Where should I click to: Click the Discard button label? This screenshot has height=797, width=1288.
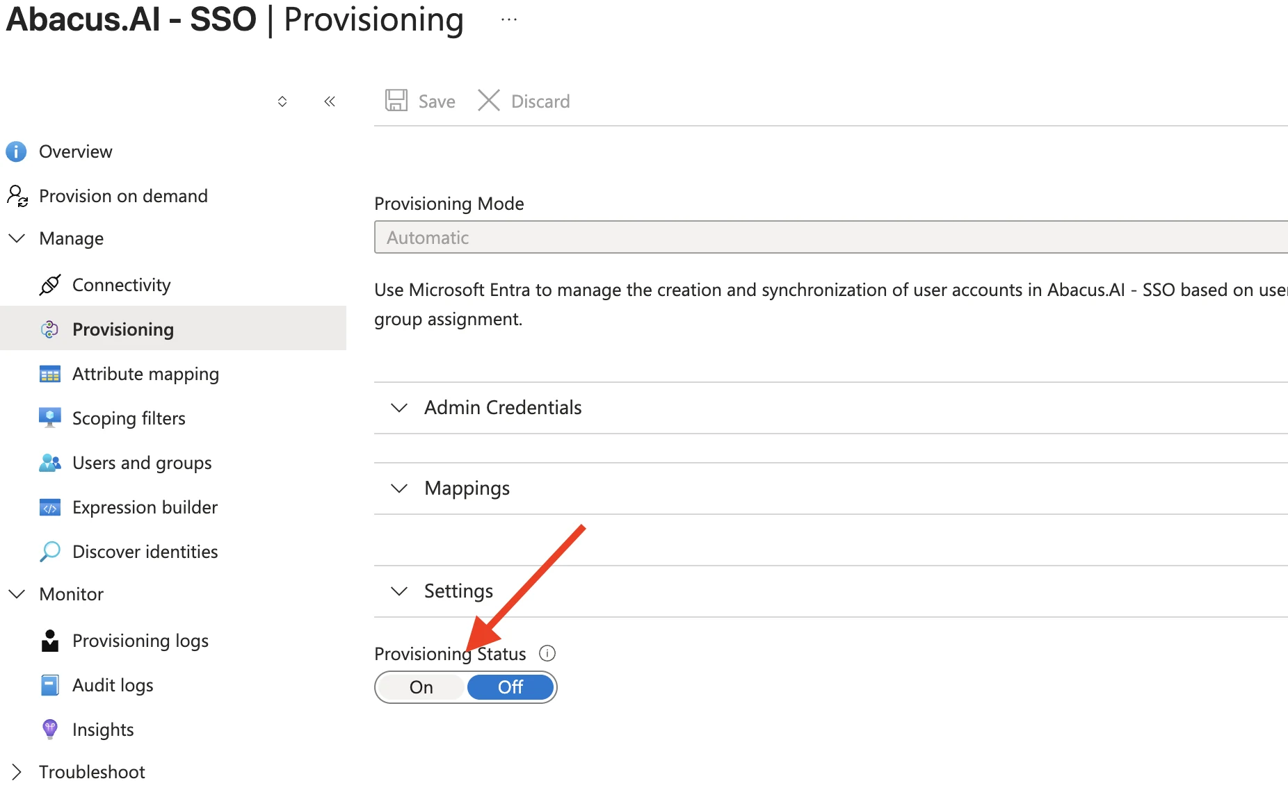click(540, 101)
